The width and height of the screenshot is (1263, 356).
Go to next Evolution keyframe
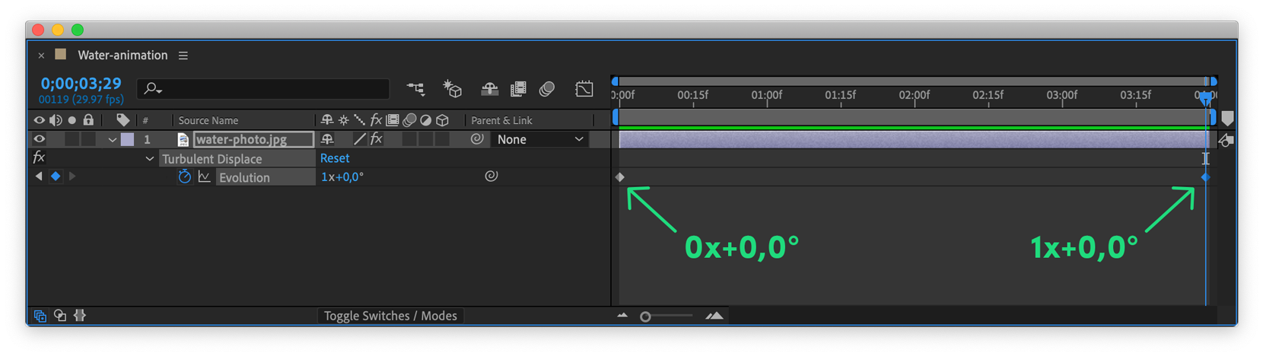72,176
